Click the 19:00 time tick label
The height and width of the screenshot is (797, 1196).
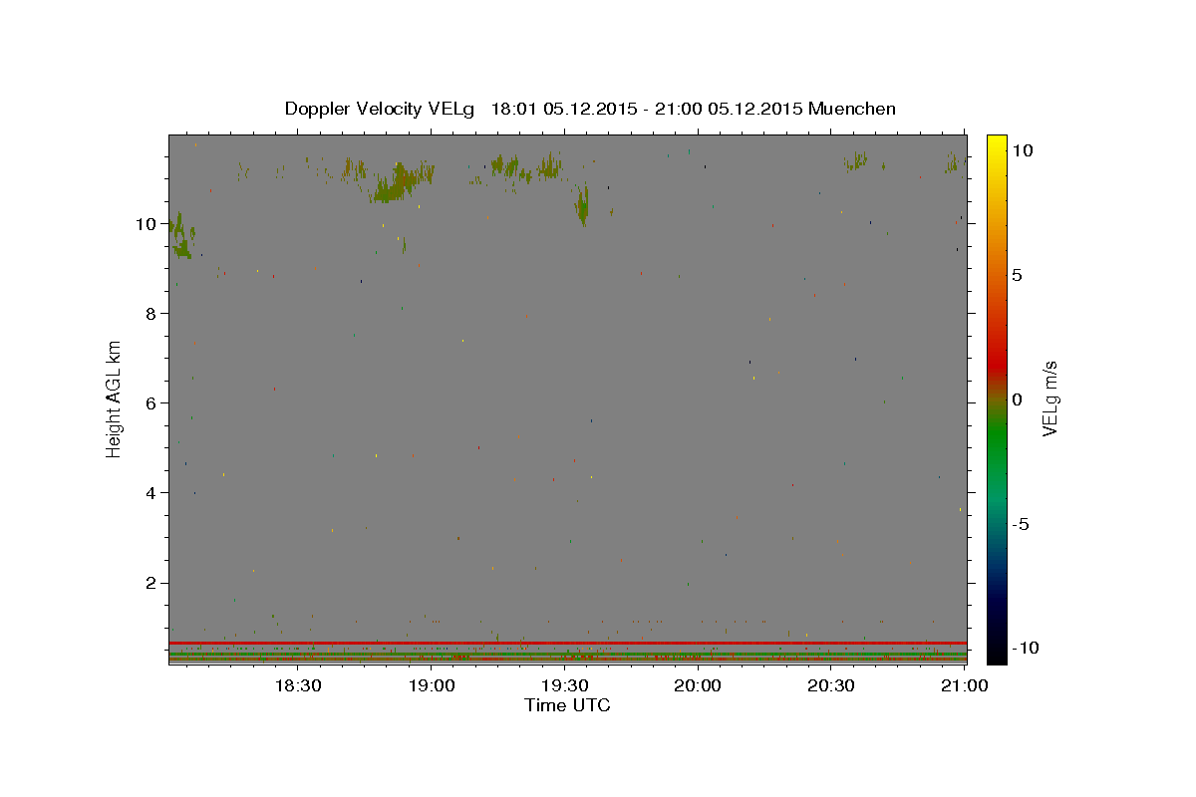432,685
